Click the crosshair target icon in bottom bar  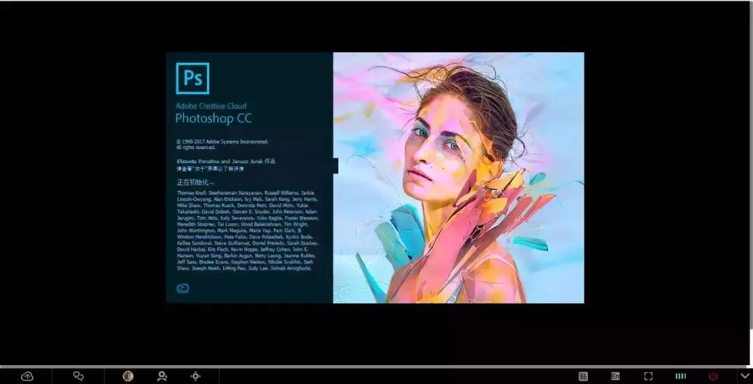pyautogui.click(x=195, y=376)
